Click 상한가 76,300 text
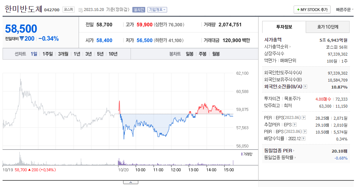Screen dimensions: 358x187 point(169,25)
